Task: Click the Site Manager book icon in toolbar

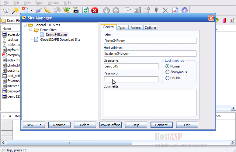Action: [6, 11]
